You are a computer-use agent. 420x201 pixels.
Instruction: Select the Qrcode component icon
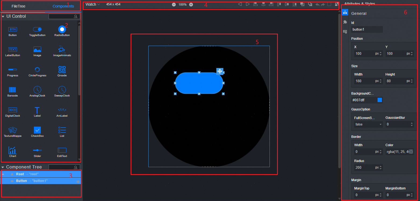click(62, 70)
